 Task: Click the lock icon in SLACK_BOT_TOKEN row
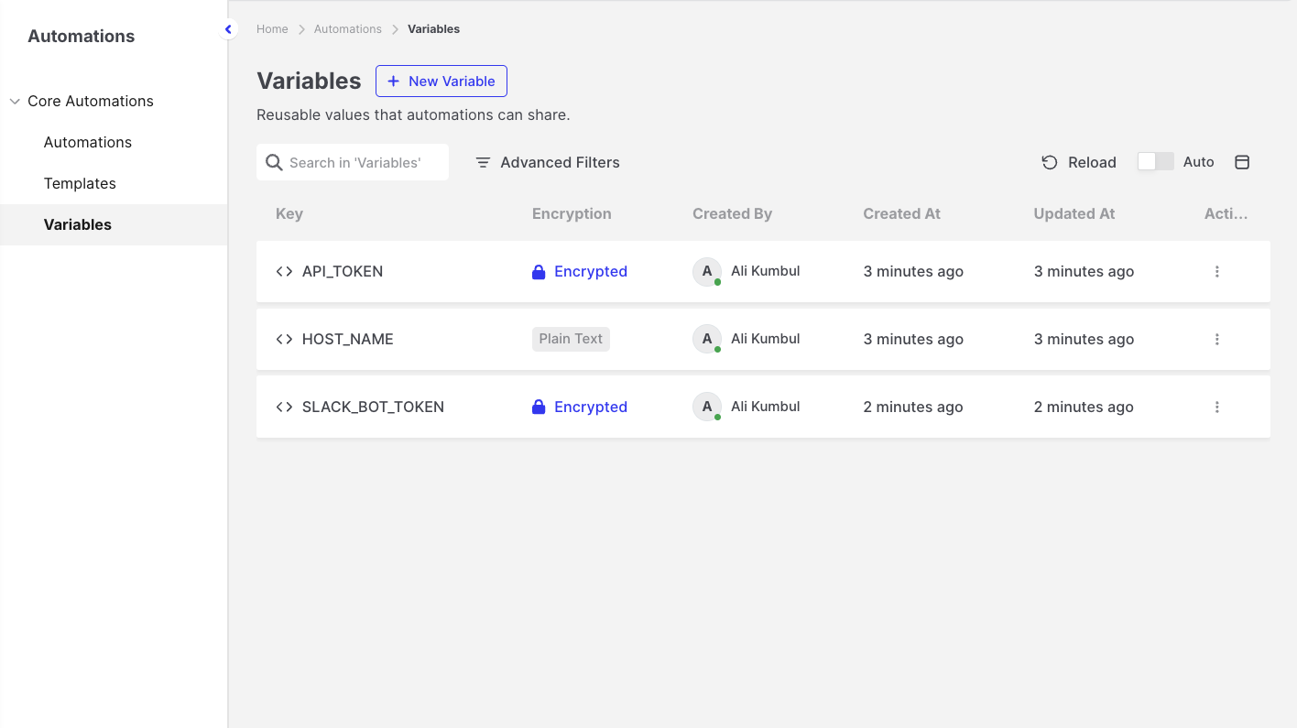coord(539,407)
